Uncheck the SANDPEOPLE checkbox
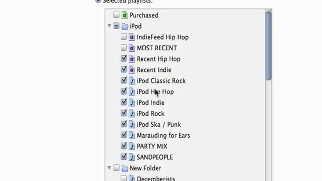 pyautogui.click(x=124, y=156)
